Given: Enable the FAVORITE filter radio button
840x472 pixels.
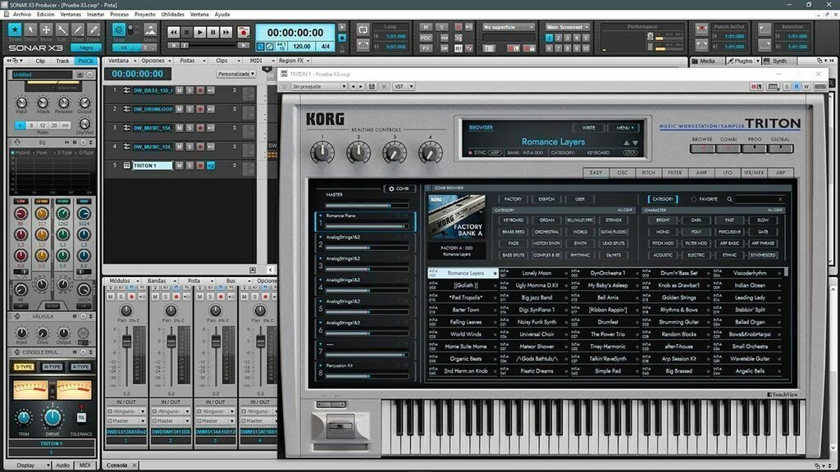Looking at the screenshot, I should [694, 200].
